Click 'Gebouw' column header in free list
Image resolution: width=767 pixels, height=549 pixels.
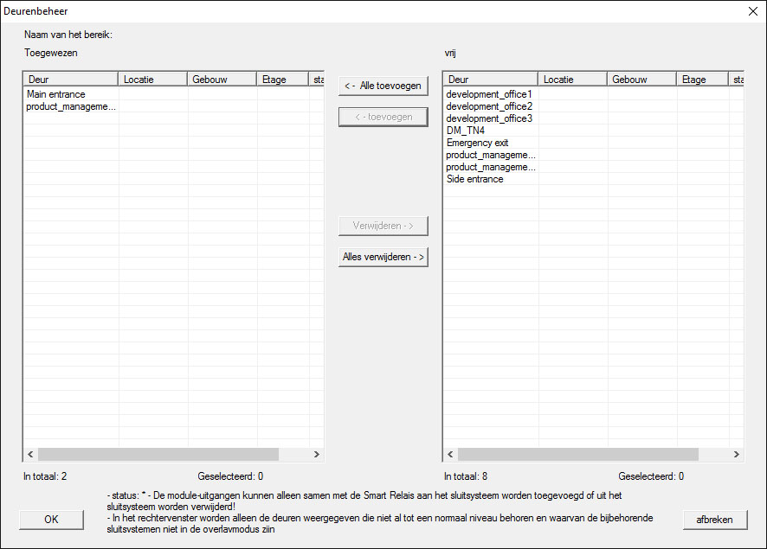tap(641, 80)
